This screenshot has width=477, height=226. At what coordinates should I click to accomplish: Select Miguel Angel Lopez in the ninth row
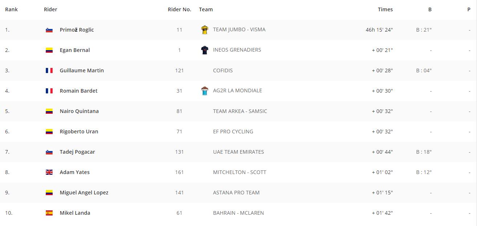pyautogui.click(x=84, y=193)
